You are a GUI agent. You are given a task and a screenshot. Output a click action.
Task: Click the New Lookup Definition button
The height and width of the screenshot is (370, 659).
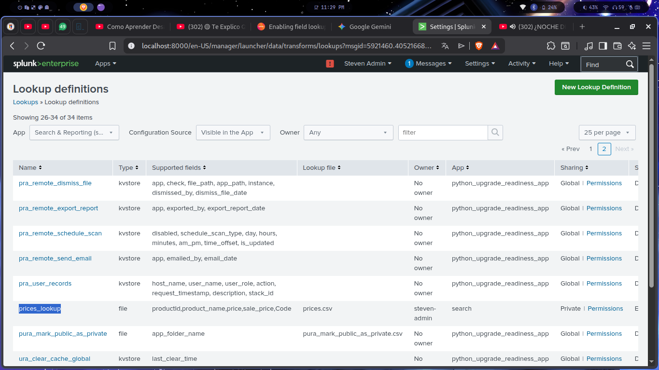[596, 87]
